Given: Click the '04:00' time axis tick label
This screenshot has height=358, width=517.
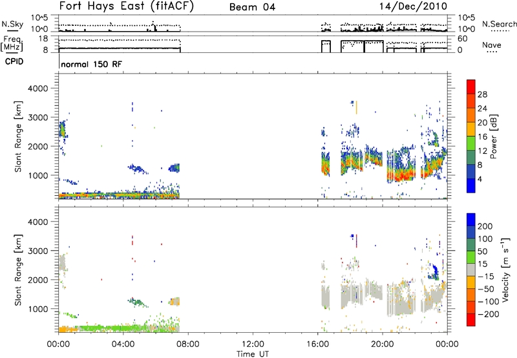Looking at the screenshot, I should (123, 344).
